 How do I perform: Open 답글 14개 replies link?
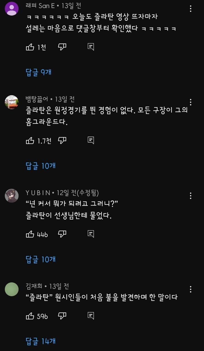[41, 341]
